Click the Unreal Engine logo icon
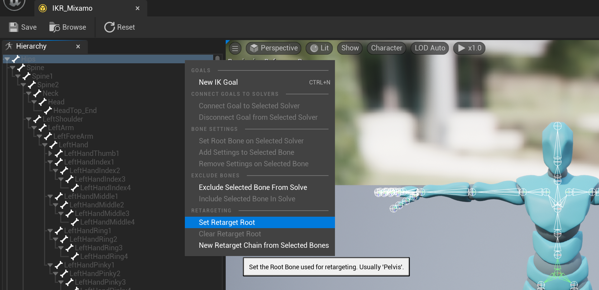This screenshot has width=599, height=290. (x=14, y=4)
